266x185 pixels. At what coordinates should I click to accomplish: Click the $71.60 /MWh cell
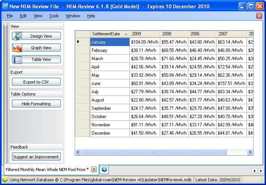tap(174, 59)
